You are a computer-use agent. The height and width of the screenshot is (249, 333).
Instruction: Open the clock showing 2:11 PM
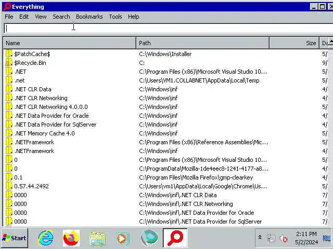[306, 238]
